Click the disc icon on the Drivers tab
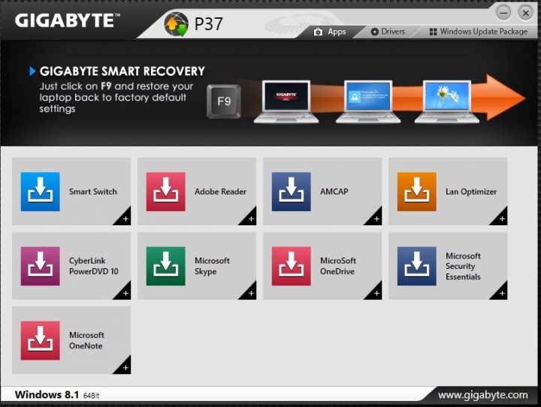The image size is (541, 407). click(x=375, y=32)
